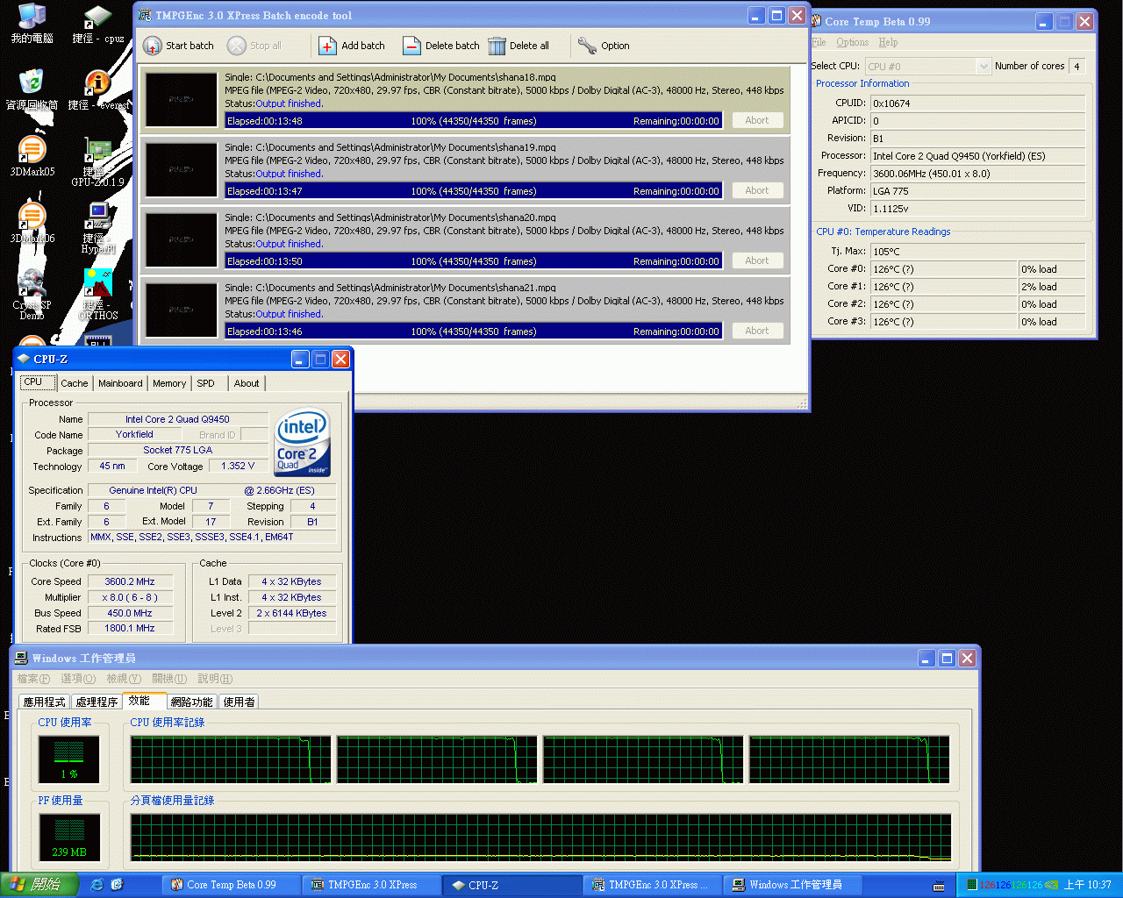Open Core Temp File menu
The height and width of the screenshot is (898, 1123).
(x=819, y=42)
